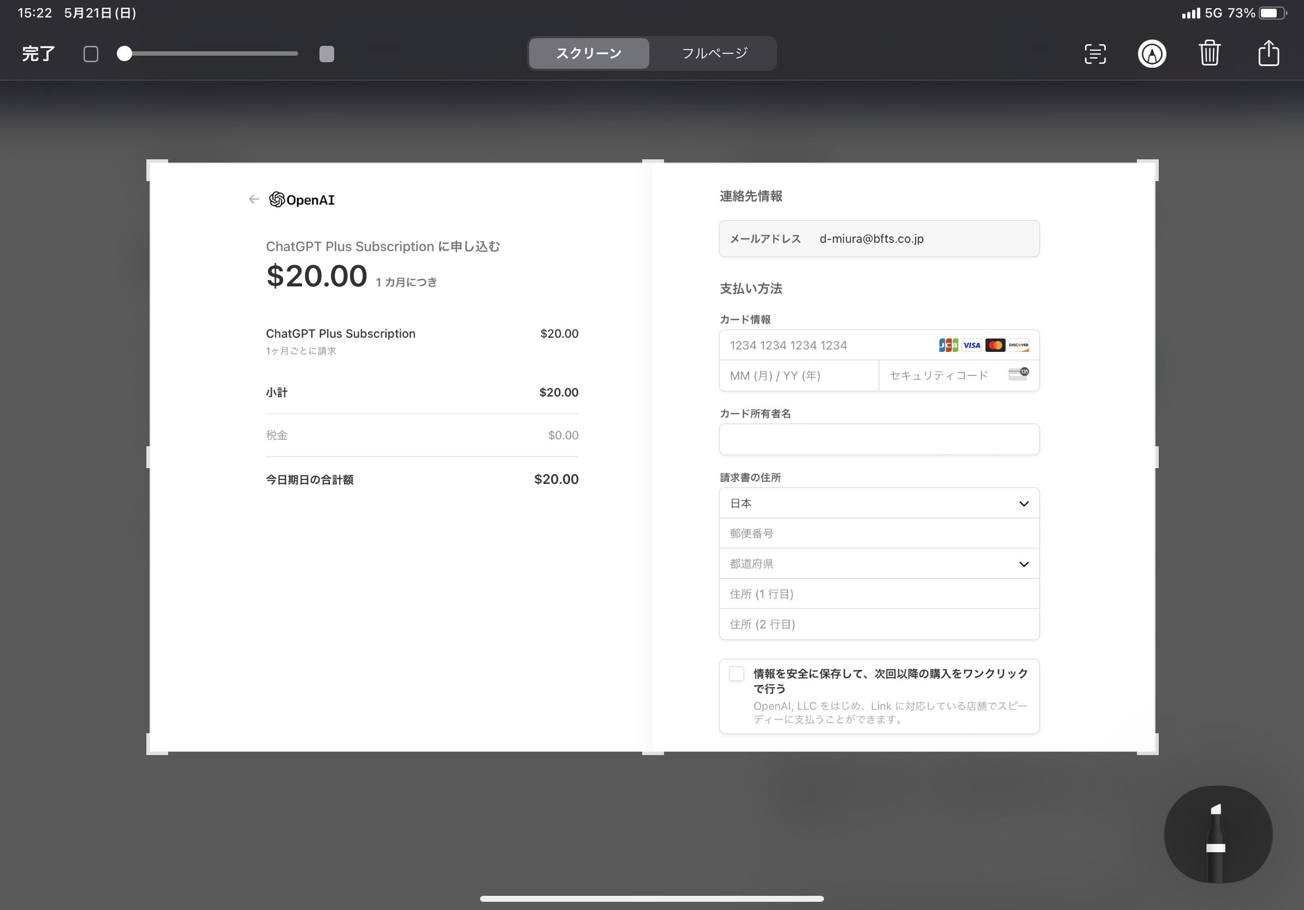Tap the battery icon in the status bar
The width and height of the screenshot is (1304, 910).
point(1273,13)
